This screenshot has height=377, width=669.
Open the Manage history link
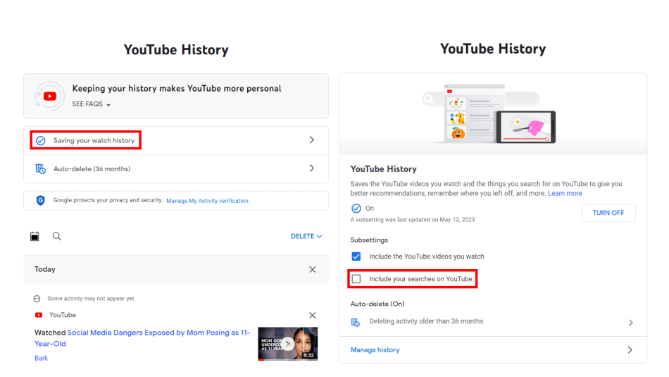click(375, 350)
